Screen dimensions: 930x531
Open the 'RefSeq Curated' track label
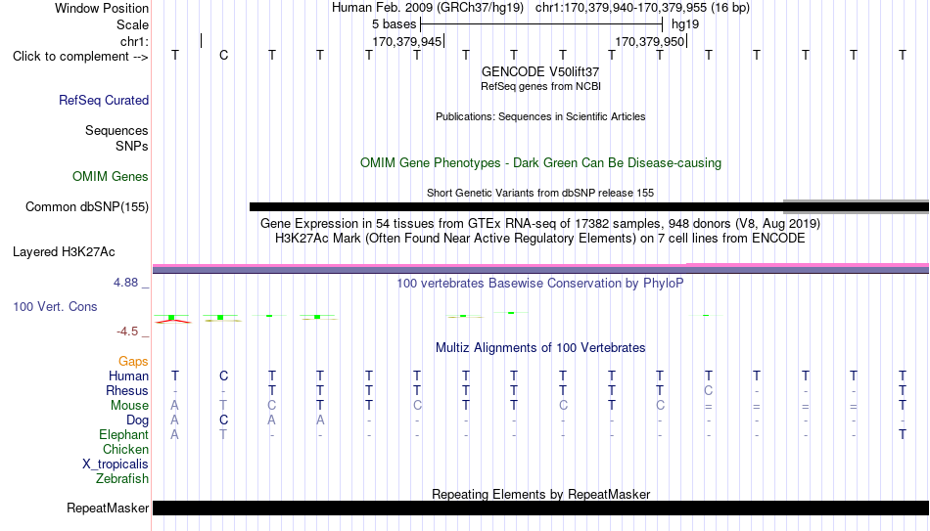[104, 100]
